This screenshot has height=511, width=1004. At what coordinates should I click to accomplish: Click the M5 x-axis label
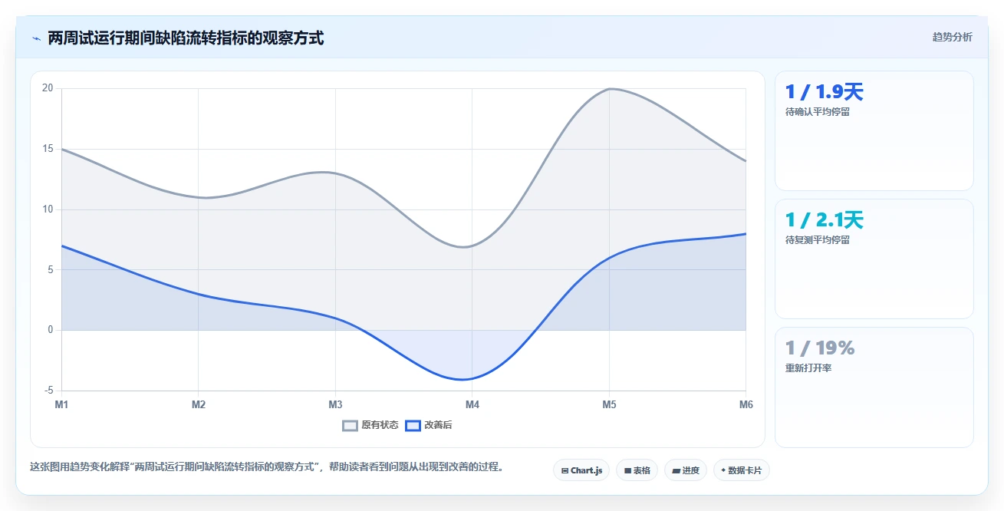point(609,404)
